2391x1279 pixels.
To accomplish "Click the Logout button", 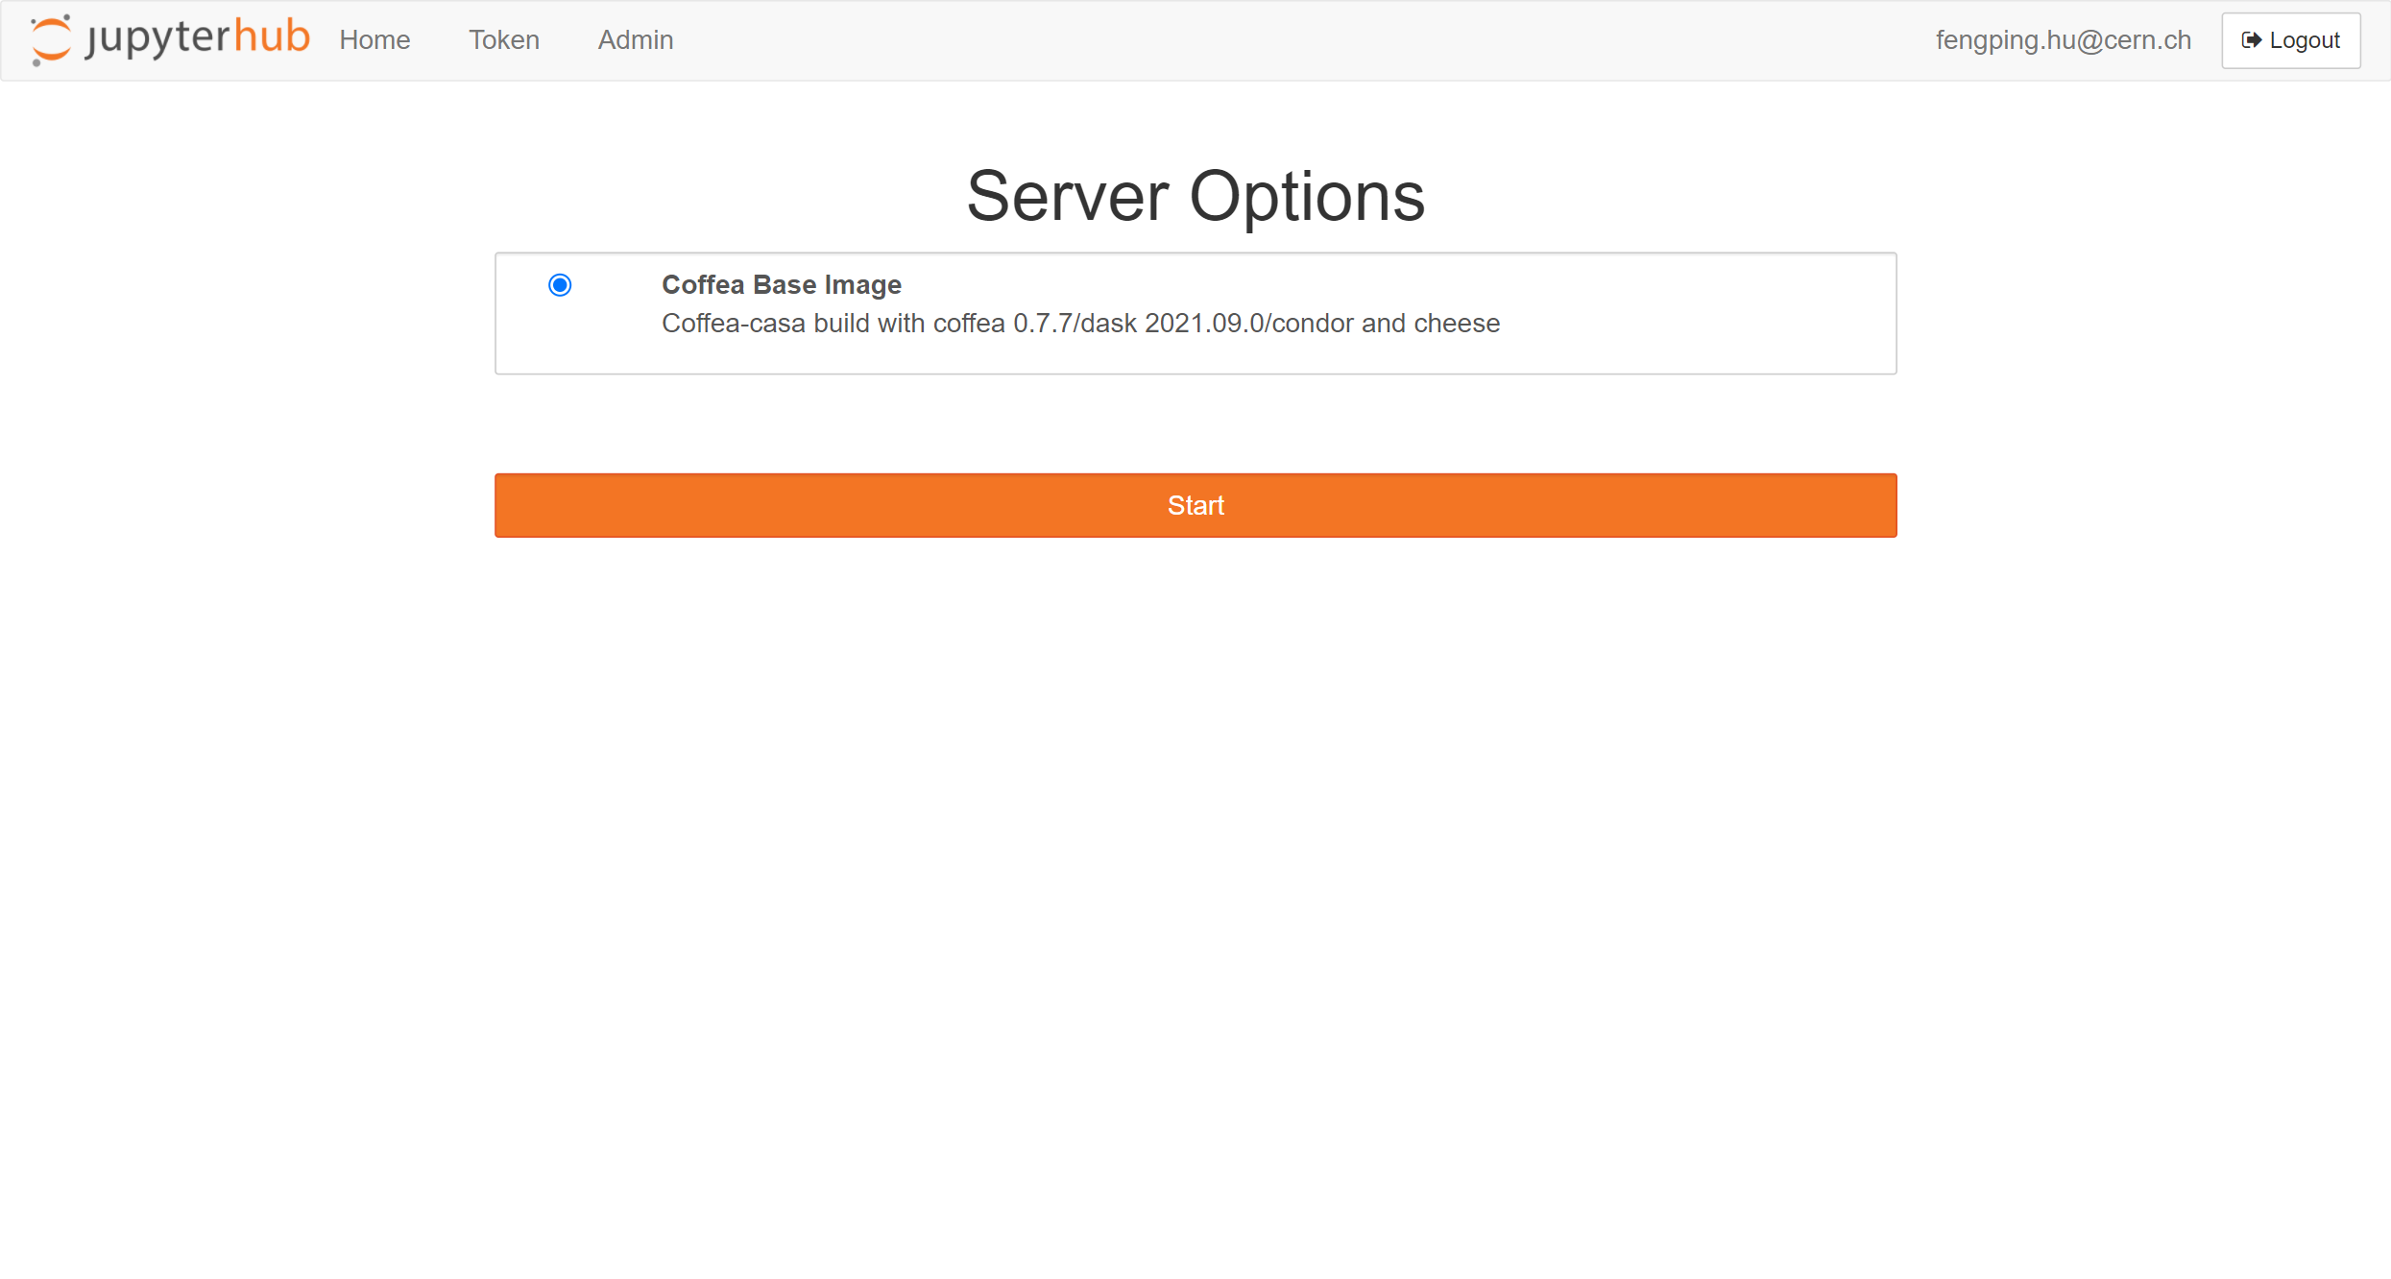I will (2290, 40).
